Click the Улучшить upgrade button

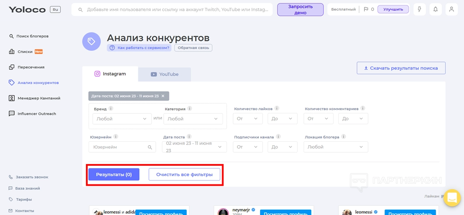coord(393,10)
